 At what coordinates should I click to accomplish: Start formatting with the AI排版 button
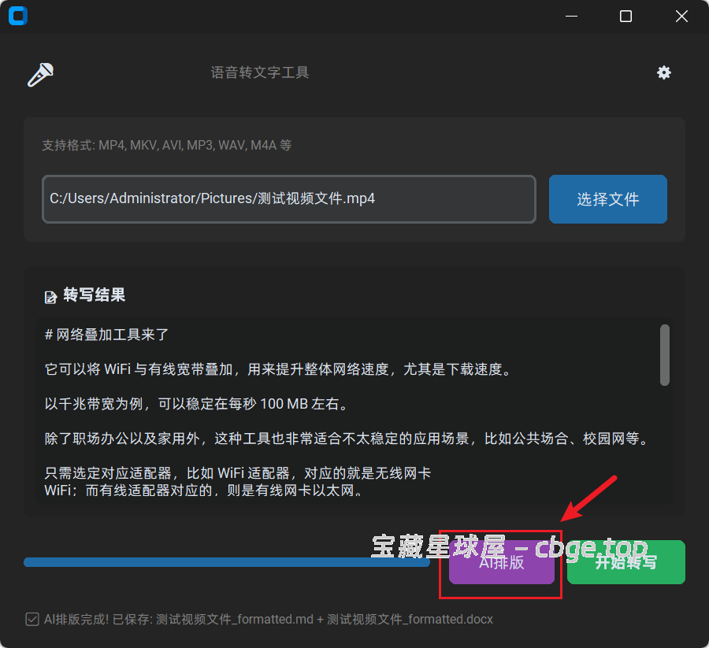pos(502,562)
